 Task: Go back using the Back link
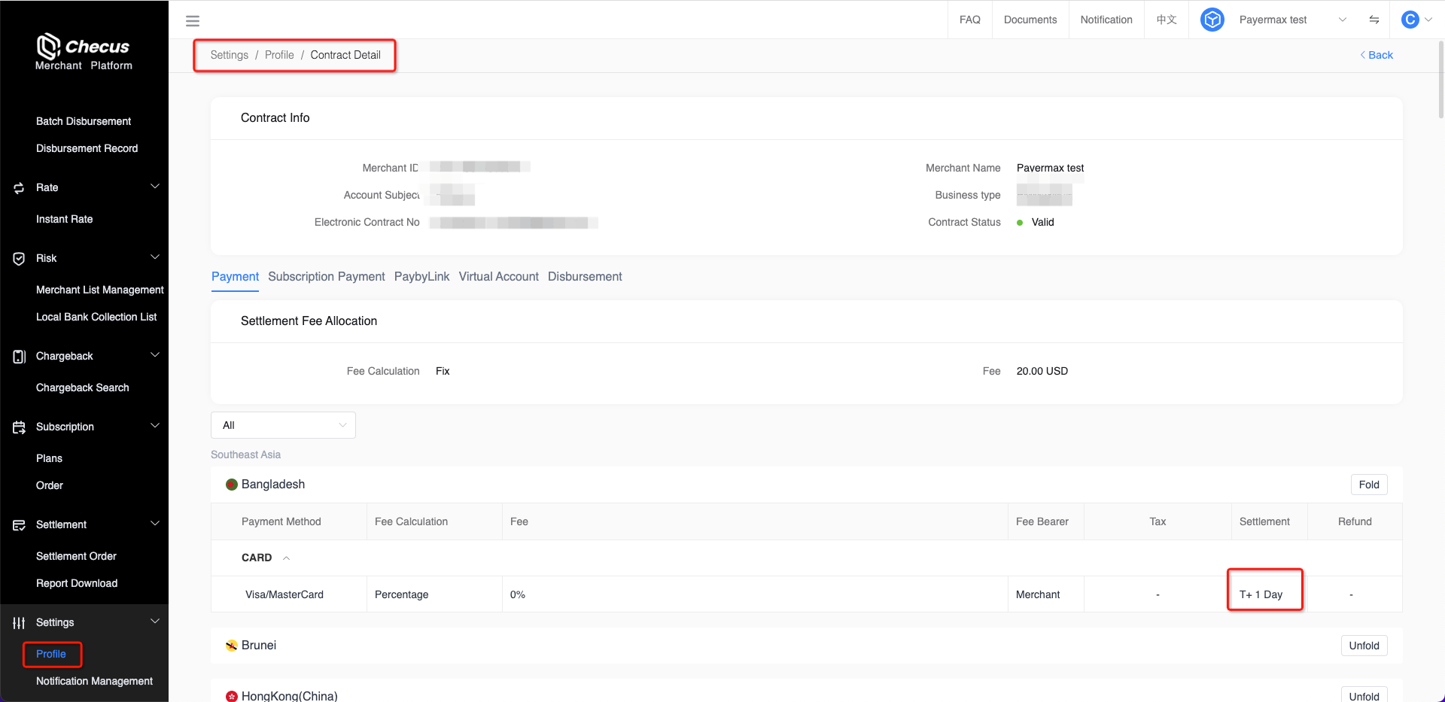(1377, 55)
